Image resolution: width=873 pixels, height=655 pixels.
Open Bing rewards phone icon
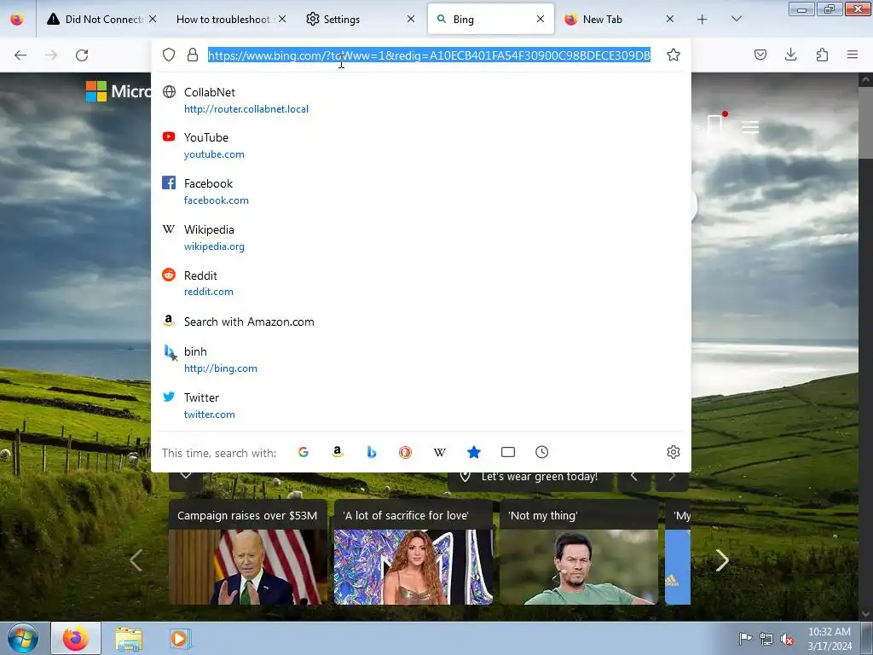pos(715,125)
